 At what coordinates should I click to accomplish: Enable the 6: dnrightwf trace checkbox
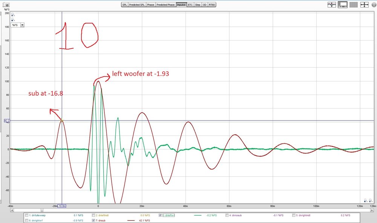(x=27, y=220)
